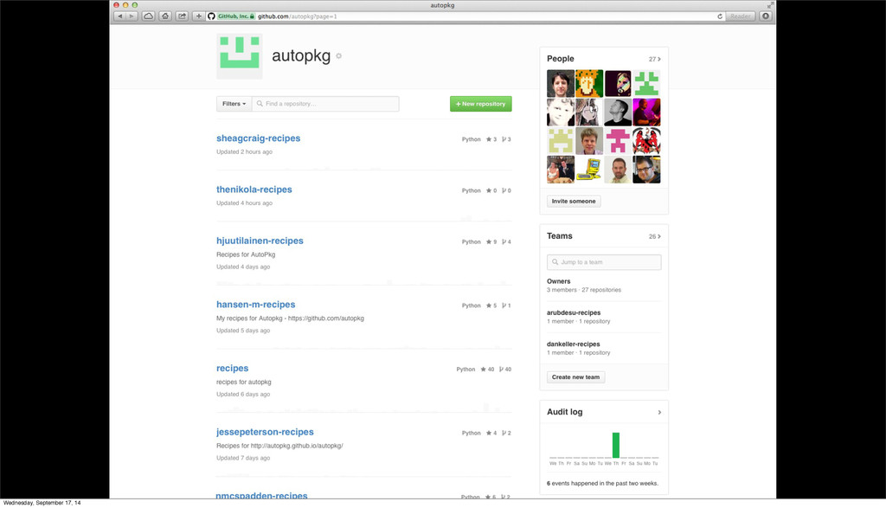The height and width of the screenshot is (508, 886).
Task: Click the Safari forward arrow
Action: coord(132,16)
